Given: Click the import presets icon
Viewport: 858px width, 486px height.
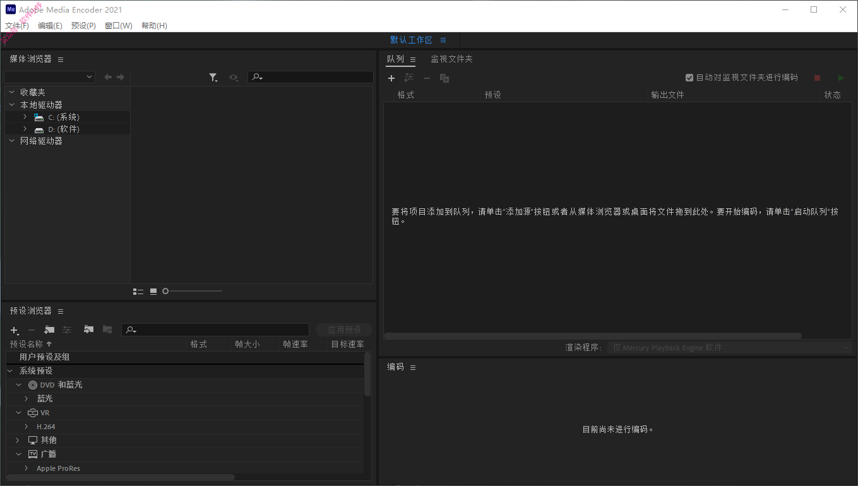Looking at the screenshot, I should click(x=89, y=329).
